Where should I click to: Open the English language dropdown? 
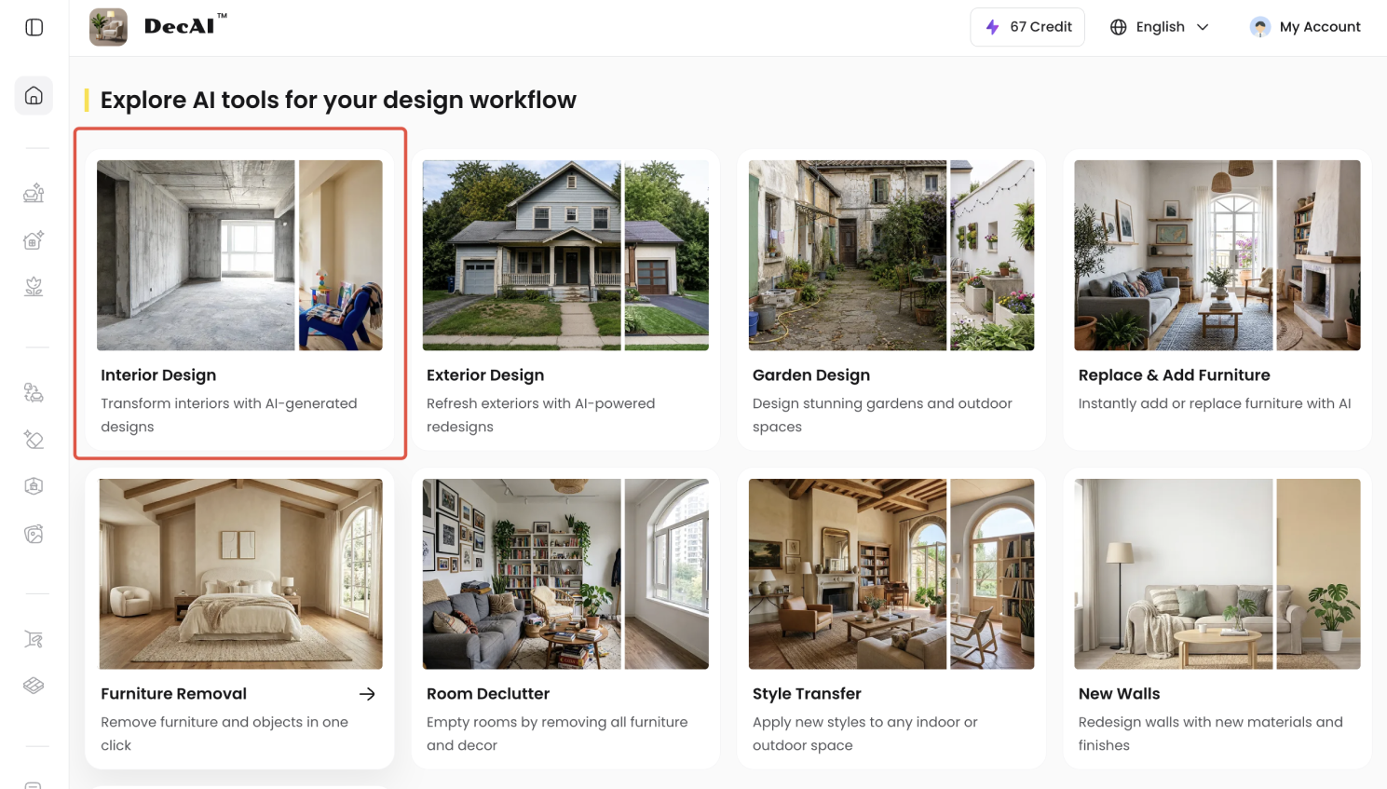click(1160, 27)
